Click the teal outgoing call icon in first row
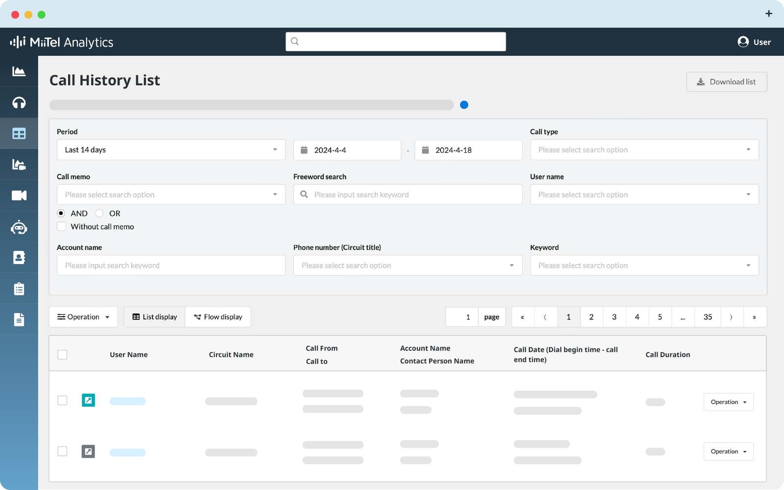The width and height of the screenshot is (784, 490). tap(88, 400)
